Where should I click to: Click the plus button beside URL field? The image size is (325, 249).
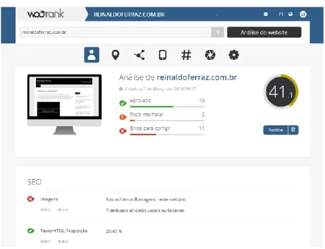[x=218, y=33]
